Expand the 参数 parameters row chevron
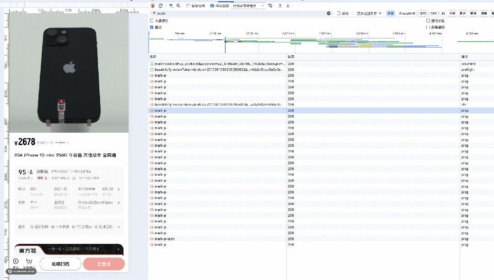The image size is (494, 280). tap(119, 203)
